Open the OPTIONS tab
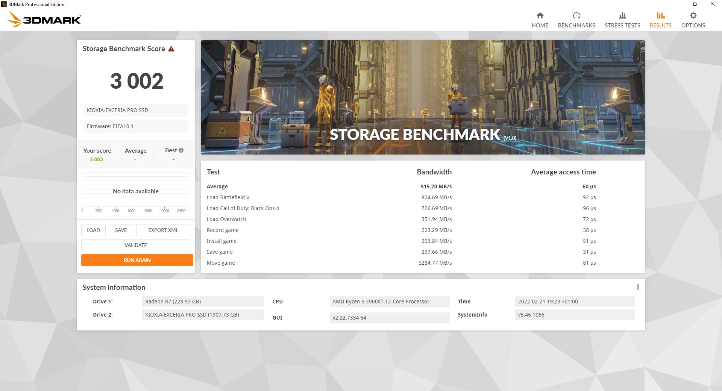 [693, 20]
